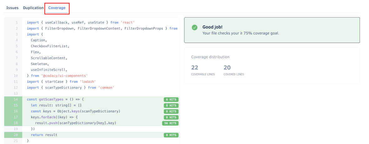Click line number 18 in the gutter
This screenshot has height=144, width=369.
[16, 123]
